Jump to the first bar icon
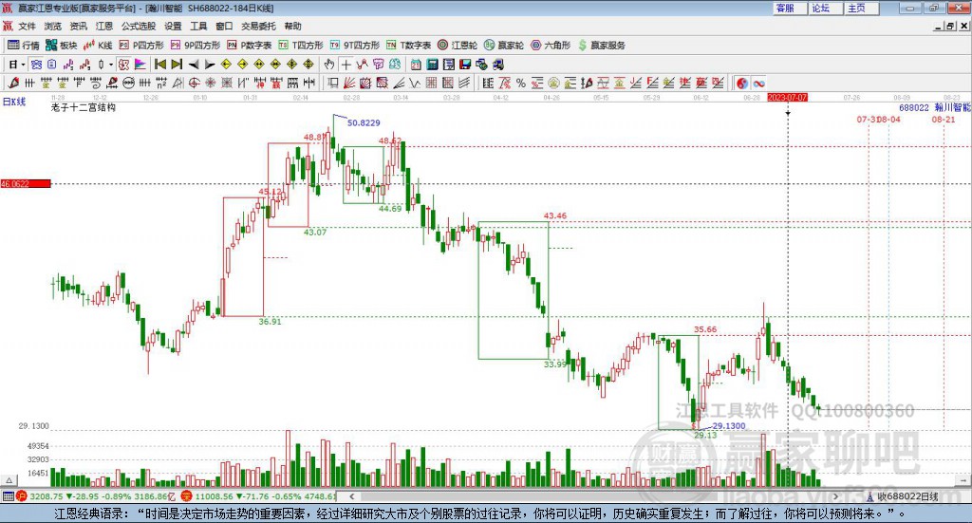This screenshot has width=972, height=523. pos(159,65)
